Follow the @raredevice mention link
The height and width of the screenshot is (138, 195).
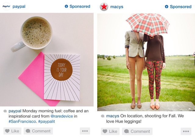click(62, 116)
